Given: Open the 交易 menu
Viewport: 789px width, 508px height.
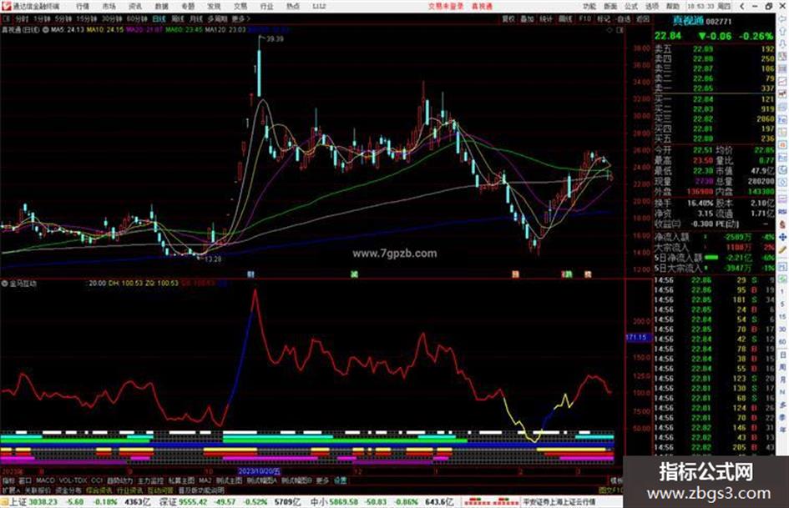Looking at the screenshot, I should coord(240,7).
